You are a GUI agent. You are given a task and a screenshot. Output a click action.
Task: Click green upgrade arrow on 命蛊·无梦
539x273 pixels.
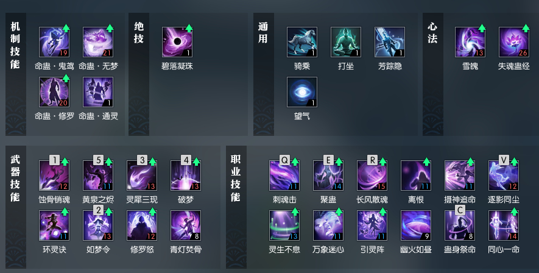pyautogui.click(x=110, y=28)
